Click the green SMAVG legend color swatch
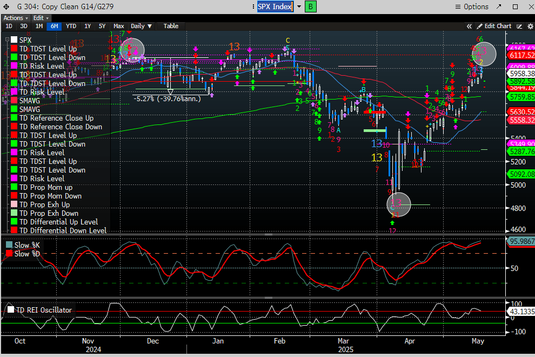 (14, 109)
